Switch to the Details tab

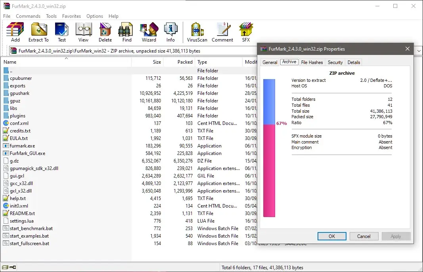(354, 62)
